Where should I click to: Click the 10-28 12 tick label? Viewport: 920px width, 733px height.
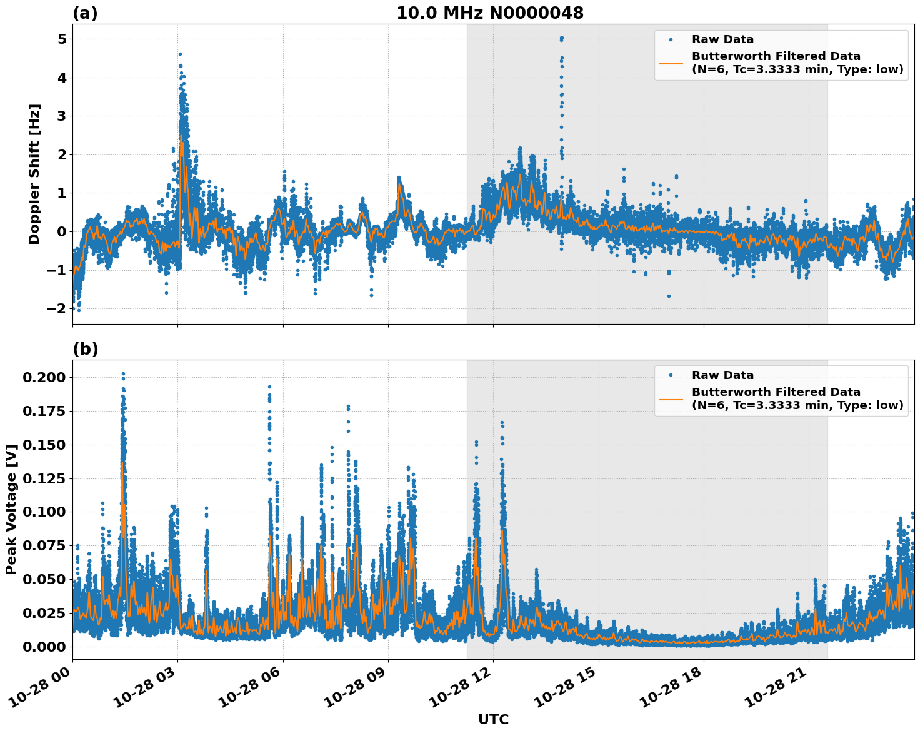pyautogui.click(x=462, y=687)
